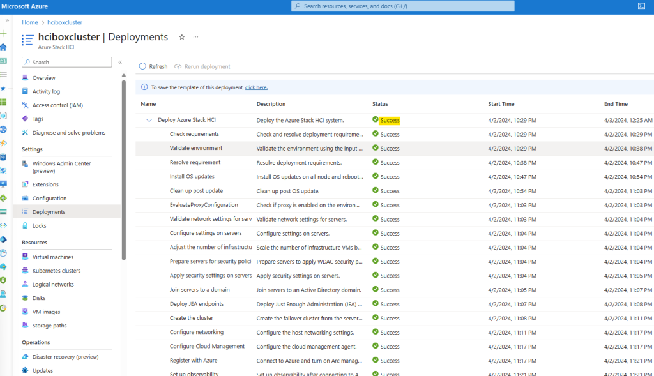
Task: Click the Access control (IAM) icon
Action: 25,105
